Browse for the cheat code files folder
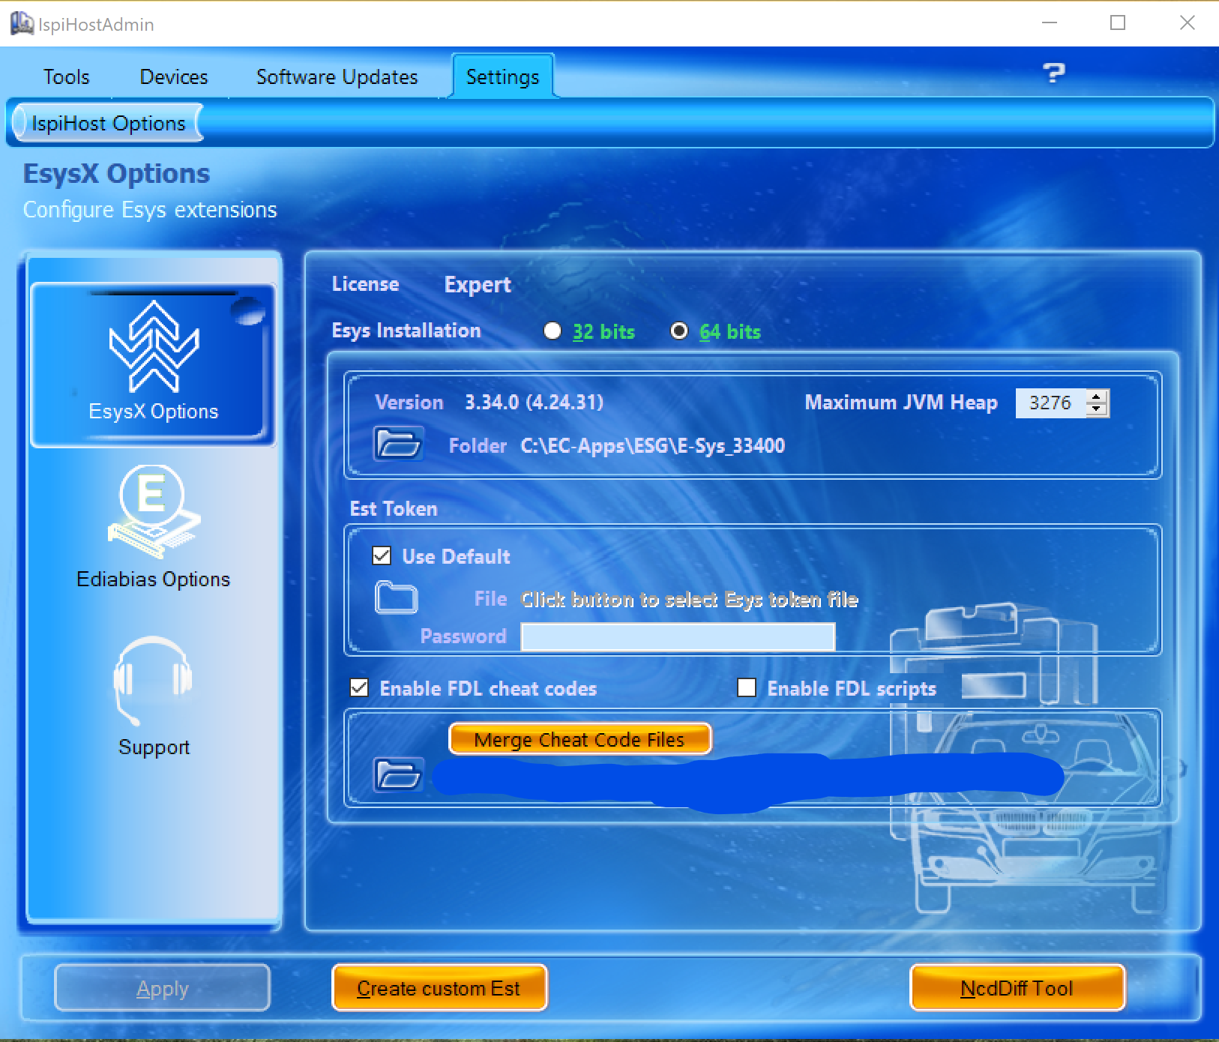1219x1042 pixels. (398, 774)
